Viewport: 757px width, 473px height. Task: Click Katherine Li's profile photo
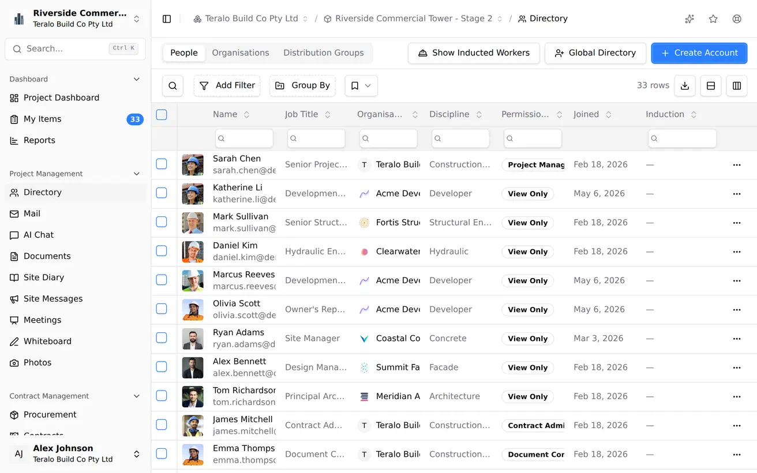[193, 194]
